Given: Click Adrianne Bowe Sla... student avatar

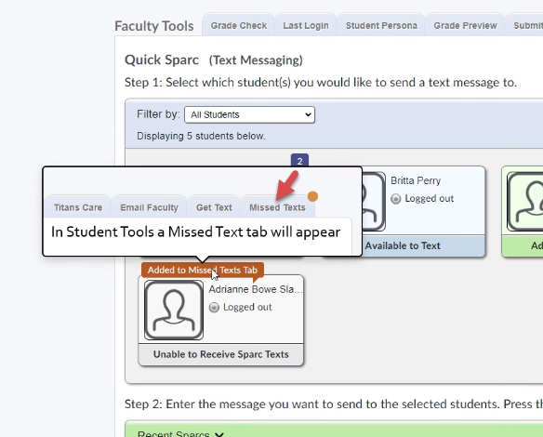Looking at the screenshot, I should (174, 310).
